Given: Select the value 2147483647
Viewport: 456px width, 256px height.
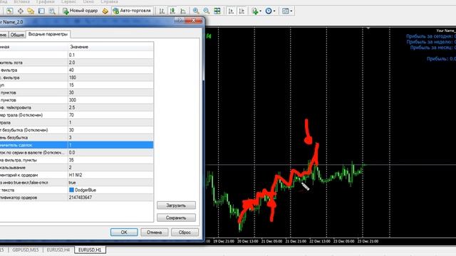Looking at the screenshot, I should pyautogui.click(x=110, y=198).
